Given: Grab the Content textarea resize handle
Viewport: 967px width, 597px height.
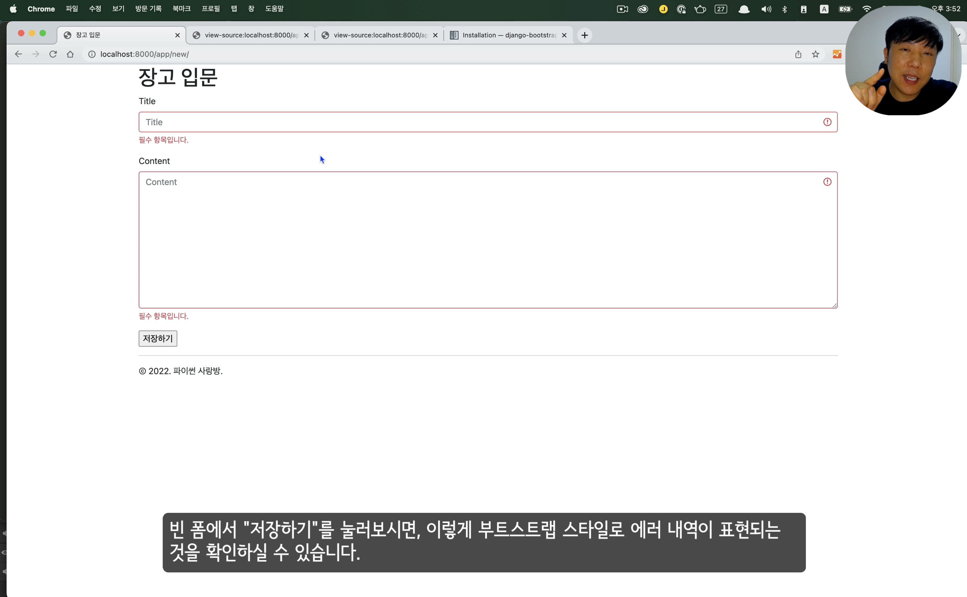Looking at the screenshot, I should click(x=834, y=305).
